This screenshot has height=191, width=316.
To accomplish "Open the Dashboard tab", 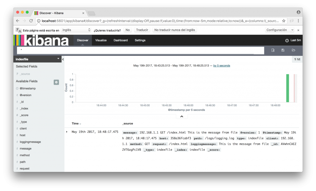I will click(121, 40).
